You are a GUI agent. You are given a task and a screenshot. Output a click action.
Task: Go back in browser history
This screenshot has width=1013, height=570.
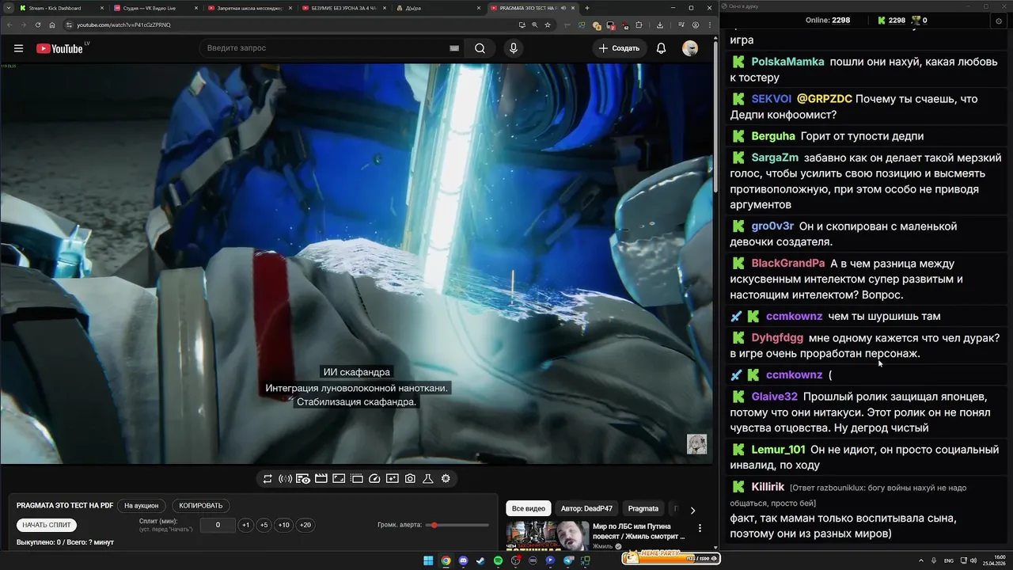click(9, 25)
